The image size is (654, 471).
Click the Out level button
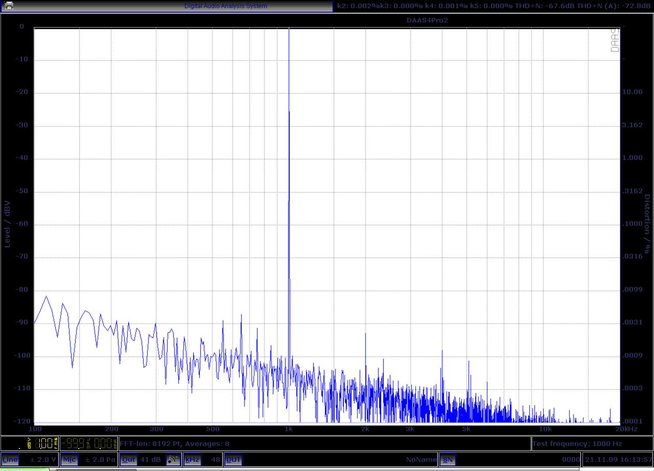point(128,459)
